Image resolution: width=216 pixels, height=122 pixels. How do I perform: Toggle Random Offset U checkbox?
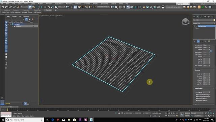point(196,99)
